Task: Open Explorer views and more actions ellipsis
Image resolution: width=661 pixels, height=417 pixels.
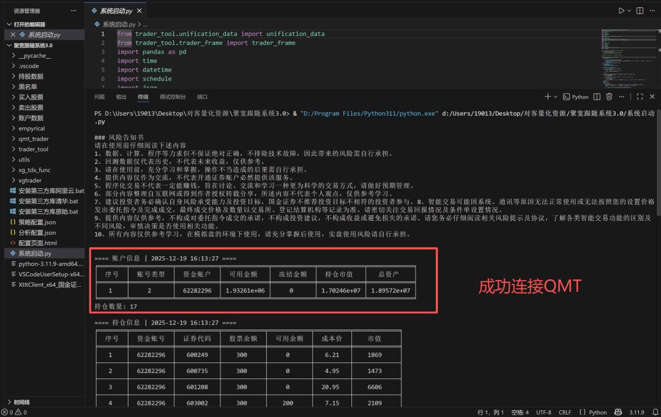Action: coord(74,10)
